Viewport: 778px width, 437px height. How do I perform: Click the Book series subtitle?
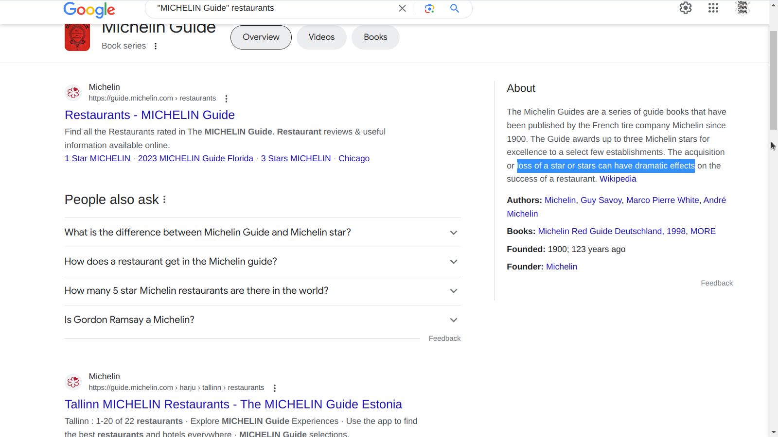pyautogui.click(x=124, y=46)
